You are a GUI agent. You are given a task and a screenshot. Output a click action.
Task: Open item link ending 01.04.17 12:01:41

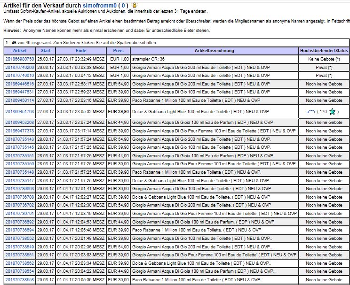coord(20,189)
